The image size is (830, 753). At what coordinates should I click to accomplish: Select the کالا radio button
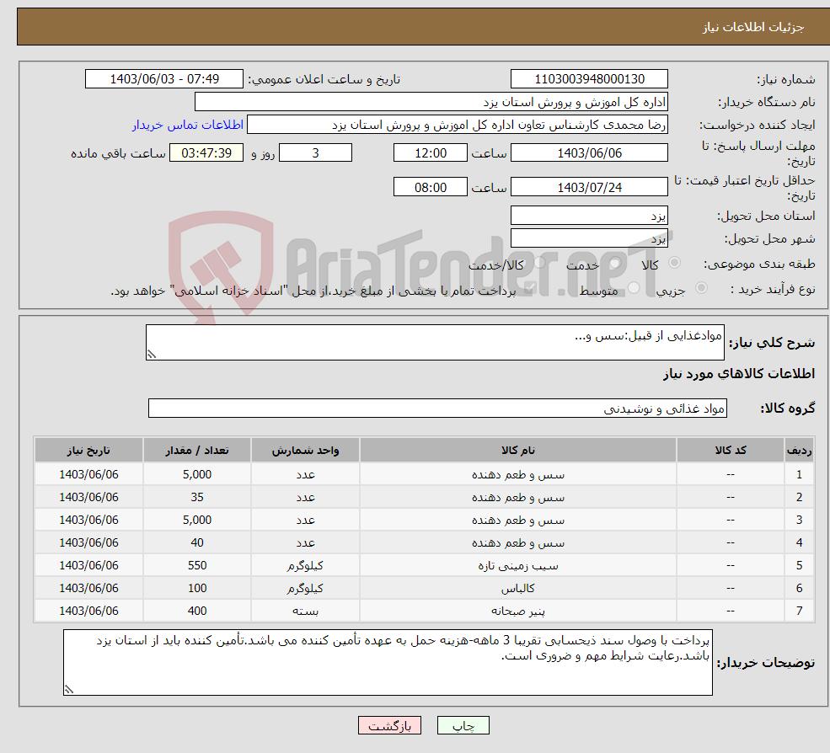(674, 263)
